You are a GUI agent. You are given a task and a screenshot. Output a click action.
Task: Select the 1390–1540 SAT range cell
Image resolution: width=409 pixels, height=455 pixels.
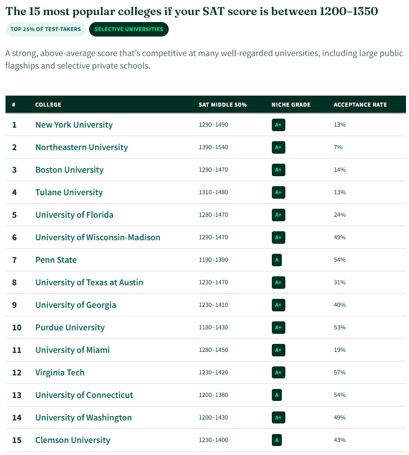[213, 147]
